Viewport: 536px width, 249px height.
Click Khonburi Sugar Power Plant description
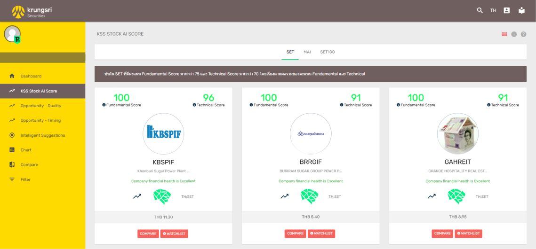(x=163, y=171)
